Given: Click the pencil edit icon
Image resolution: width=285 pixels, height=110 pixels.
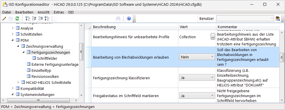Looking at the screenshot, I should [4, 18].
